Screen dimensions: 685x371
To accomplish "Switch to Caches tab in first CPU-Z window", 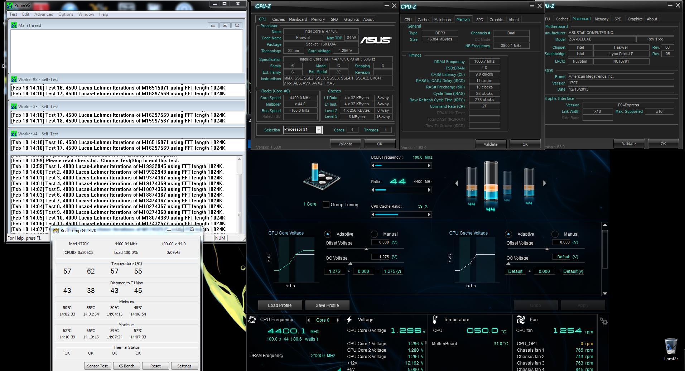I will (278, 19).
